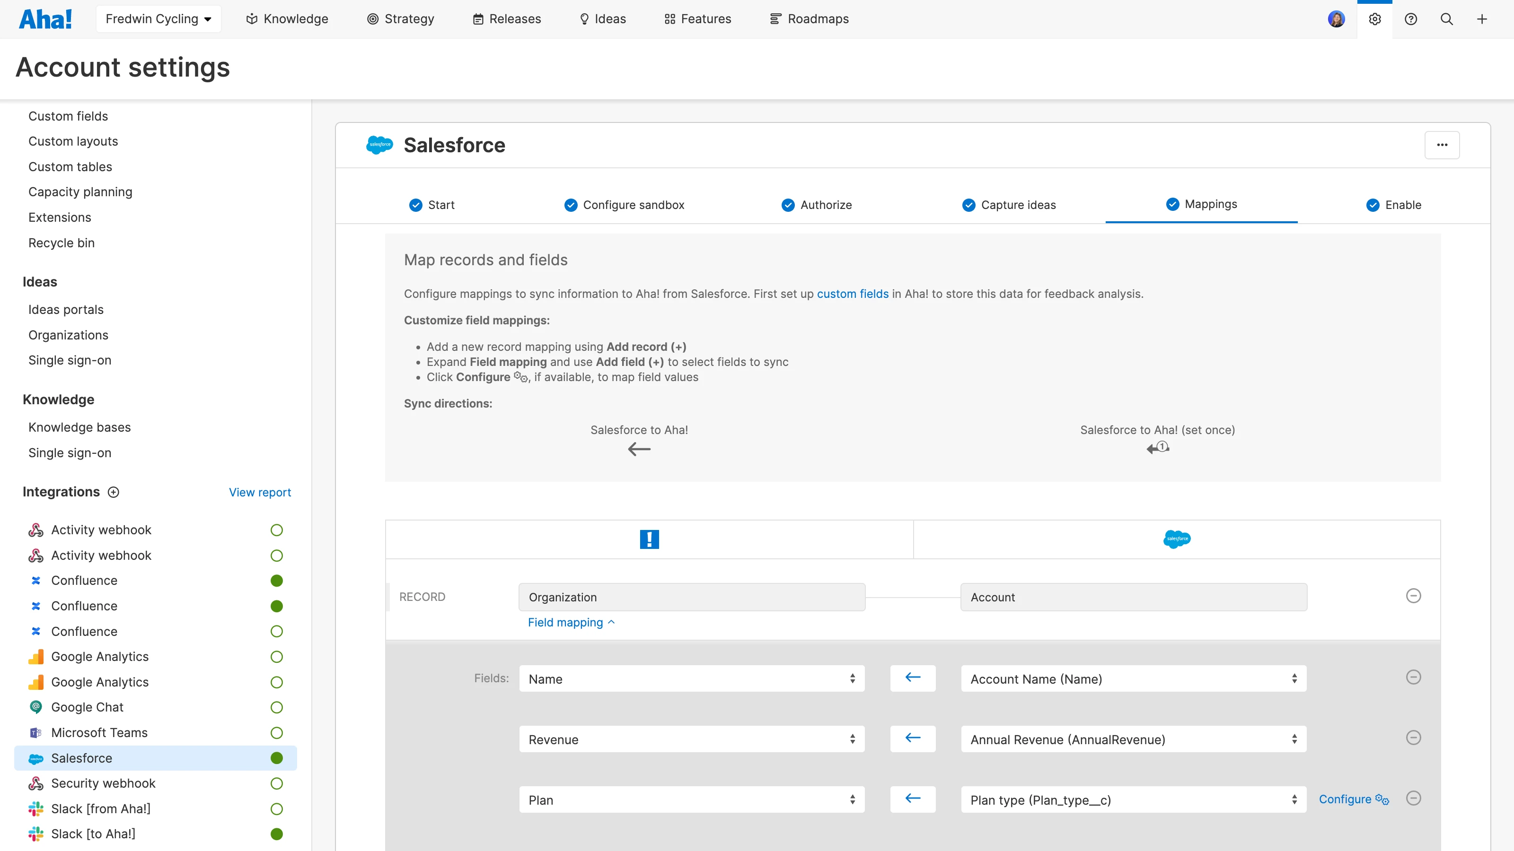Click the Aha! logo in top left

[46, 18]
